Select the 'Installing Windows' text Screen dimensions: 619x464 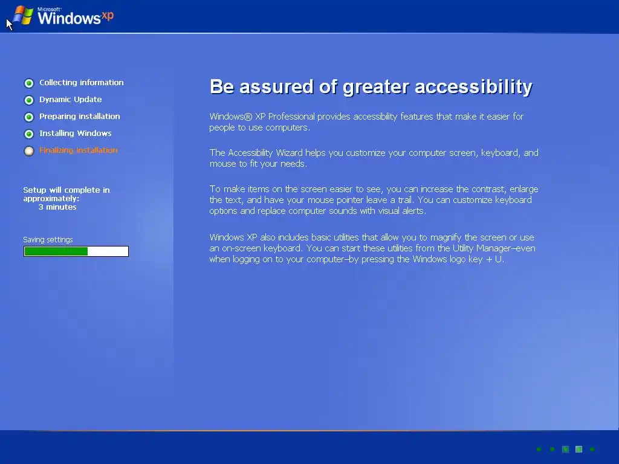click(75, 134)
